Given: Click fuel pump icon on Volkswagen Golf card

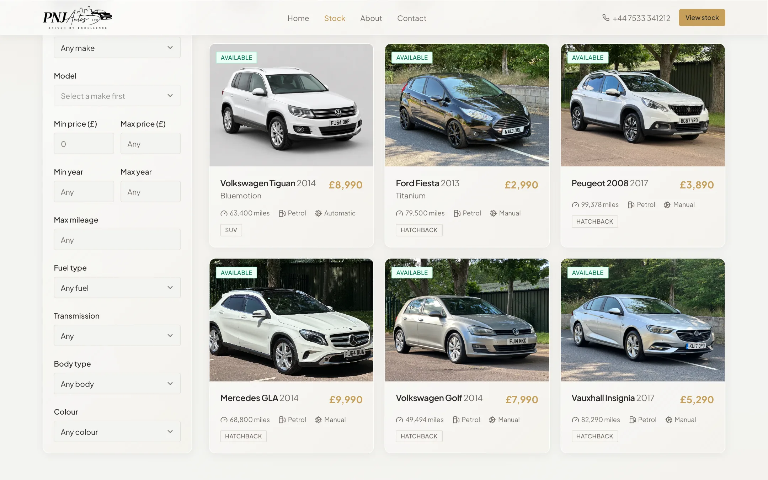Looking at the screenshot, I should tap(456, 420).
